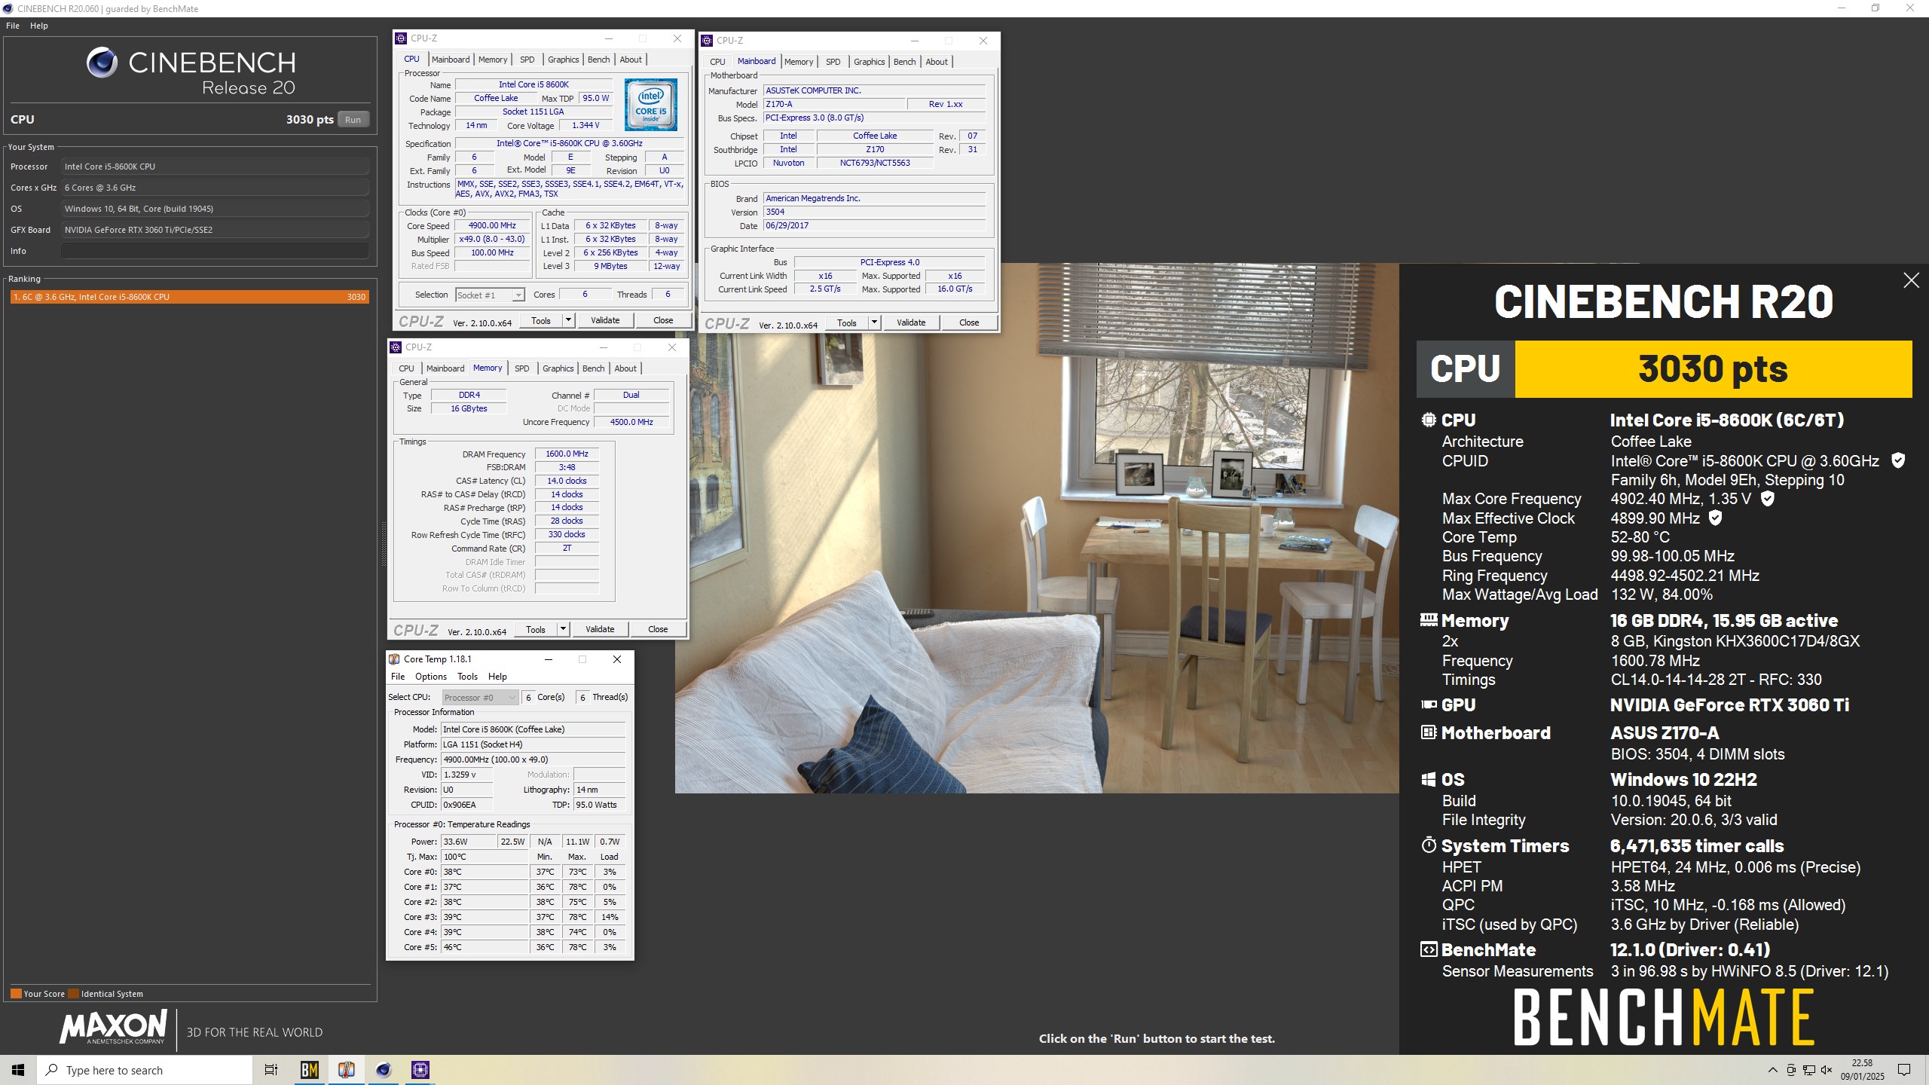Open Task View on taskbar
Screen dimensions: 1929x1085
[271, 1070]
